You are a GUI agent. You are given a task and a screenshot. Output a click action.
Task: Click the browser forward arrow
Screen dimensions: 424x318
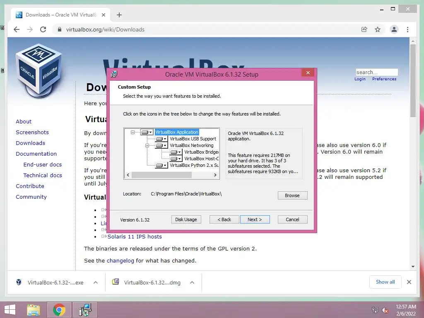(30, 29)
